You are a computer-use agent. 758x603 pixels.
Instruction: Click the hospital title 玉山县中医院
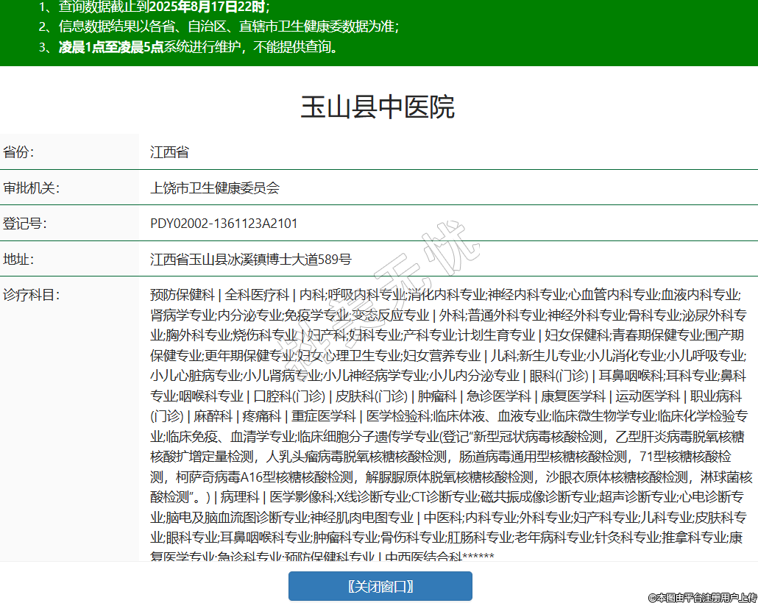coord(378,107)
